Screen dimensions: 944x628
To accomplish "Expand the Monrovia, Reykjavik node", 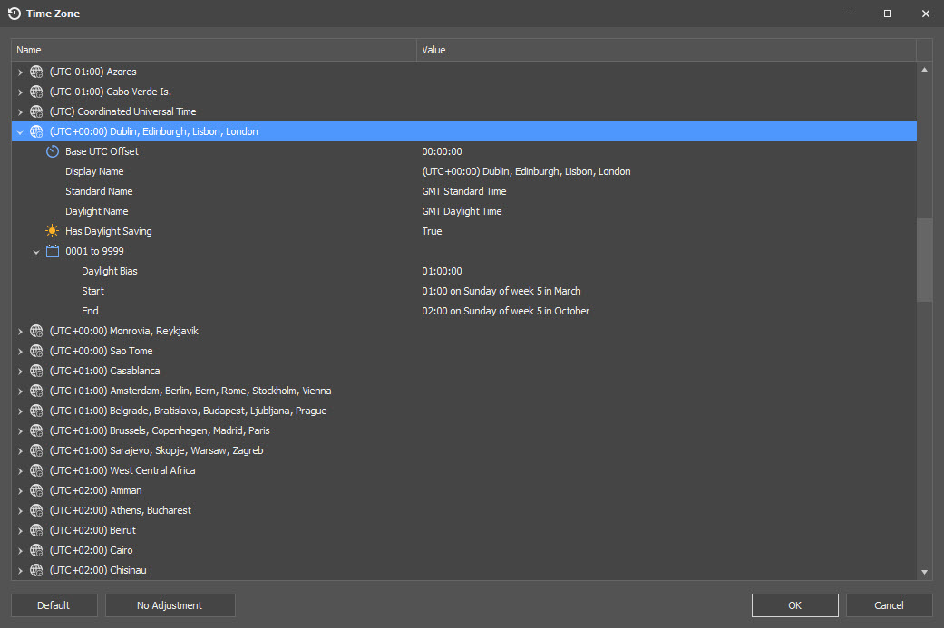I will pos(20,332).
